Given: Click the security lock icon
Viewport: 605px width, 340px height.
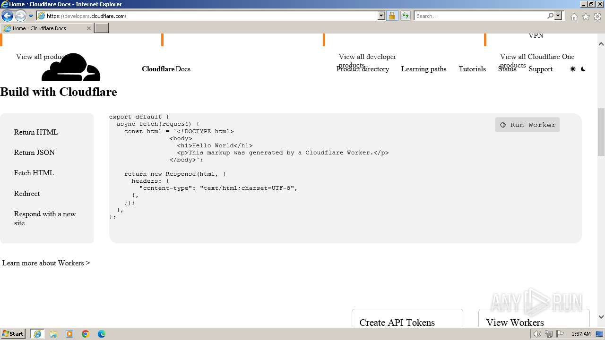Looking at the screenshot, I should tap(392, 16).
